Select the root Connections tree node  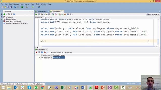9,17
